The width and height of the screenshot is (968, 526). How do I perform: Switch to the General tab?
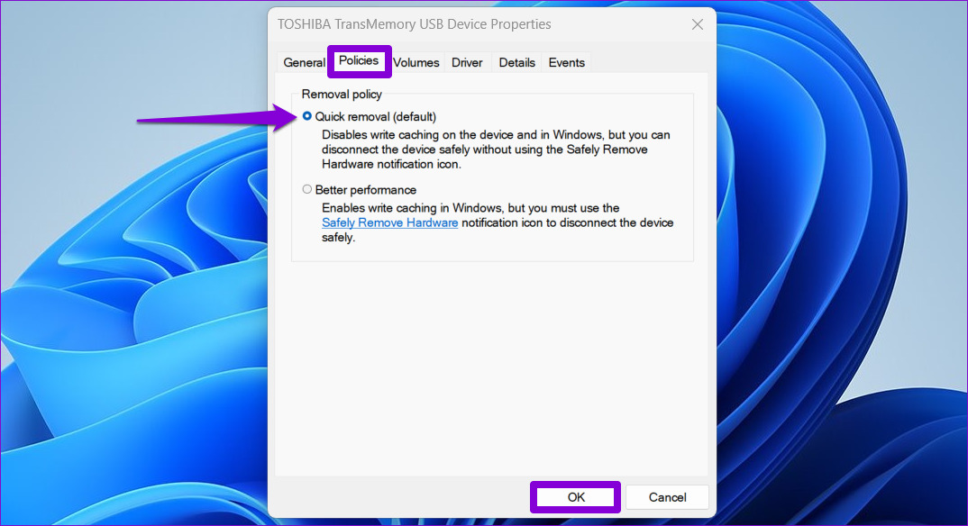click(304, 62)
